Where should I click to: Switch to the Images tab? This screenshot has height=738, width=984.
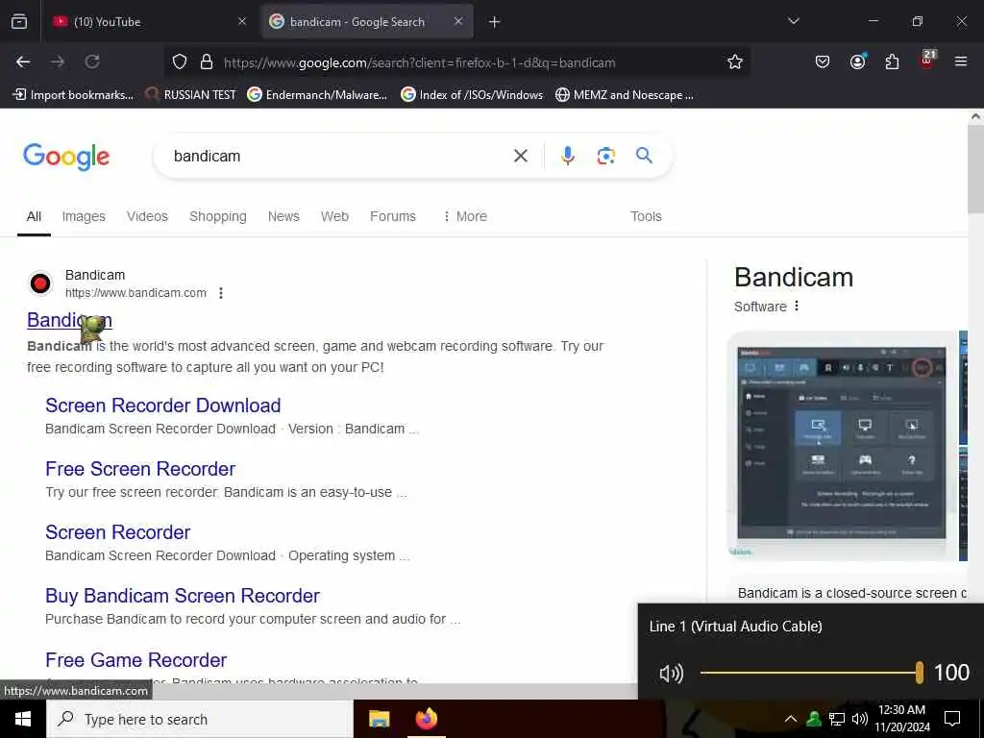tap(84, 216)
